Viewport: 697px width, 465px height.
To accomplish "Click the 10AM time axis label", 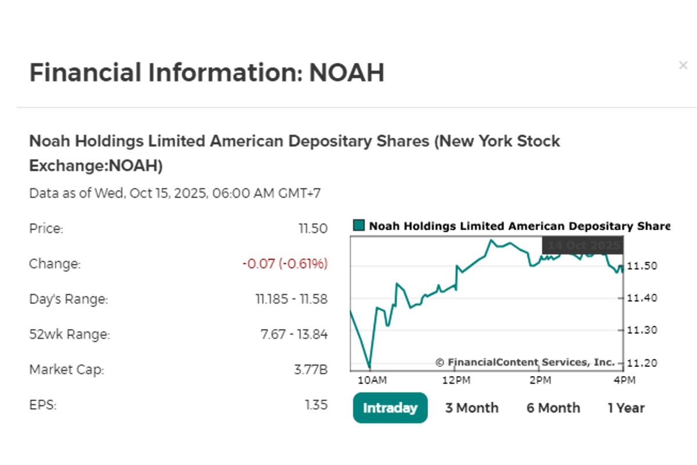I will click(x=372, y=381).
